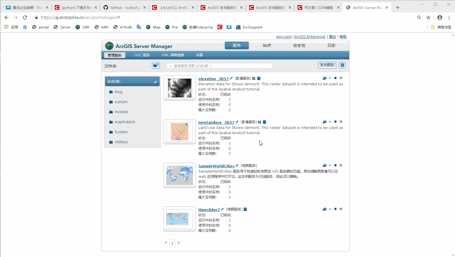Follow the esri.com link
This screenshot has height=257, width=455.
(284, 37)
